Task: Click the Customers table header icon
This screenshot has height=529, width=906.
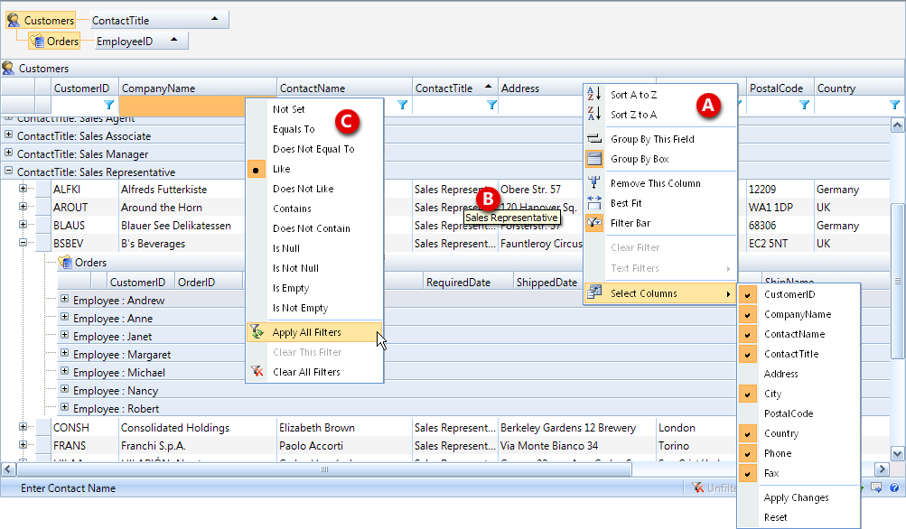Action: click(8, 68)
